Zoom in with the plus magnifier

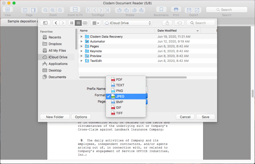[x=53, y=10]
